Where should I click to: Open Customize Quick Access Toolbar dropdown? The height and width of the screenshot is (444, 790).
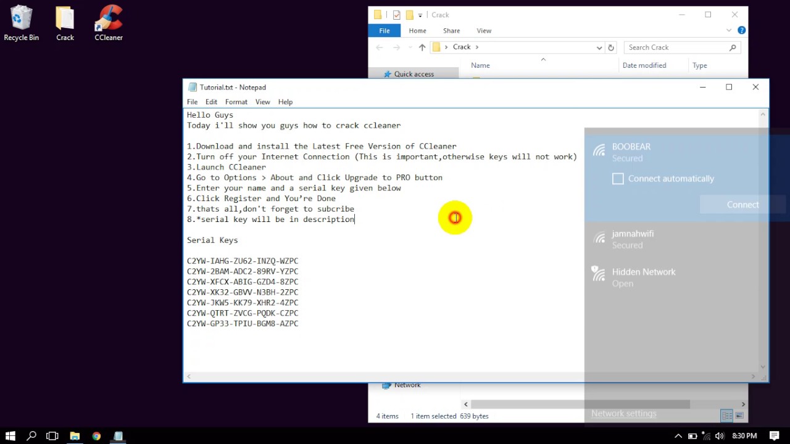(420, 15)
